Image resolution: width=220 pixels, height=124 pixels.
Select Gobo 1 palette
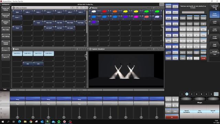[x=27, y=12]
